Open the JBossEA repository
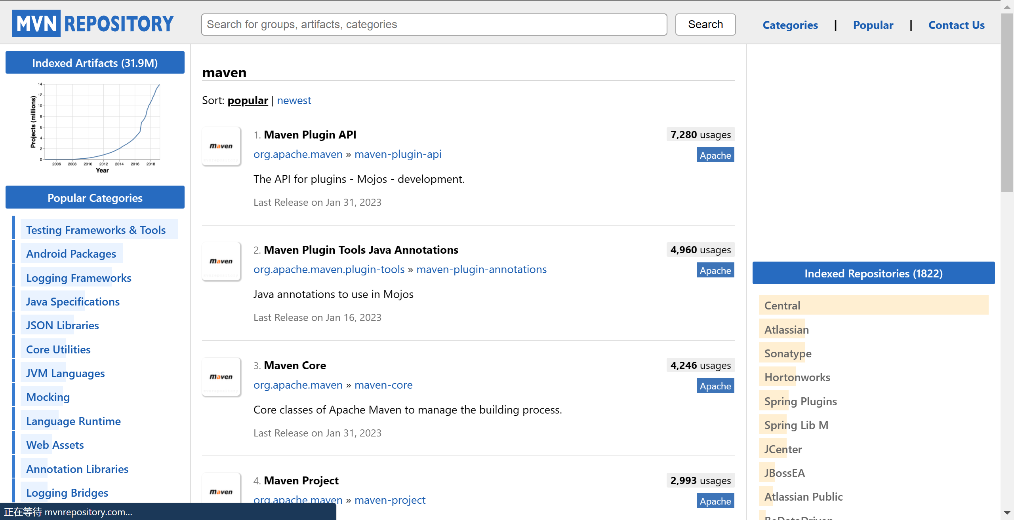1014x520 pixels. point(784,473)
